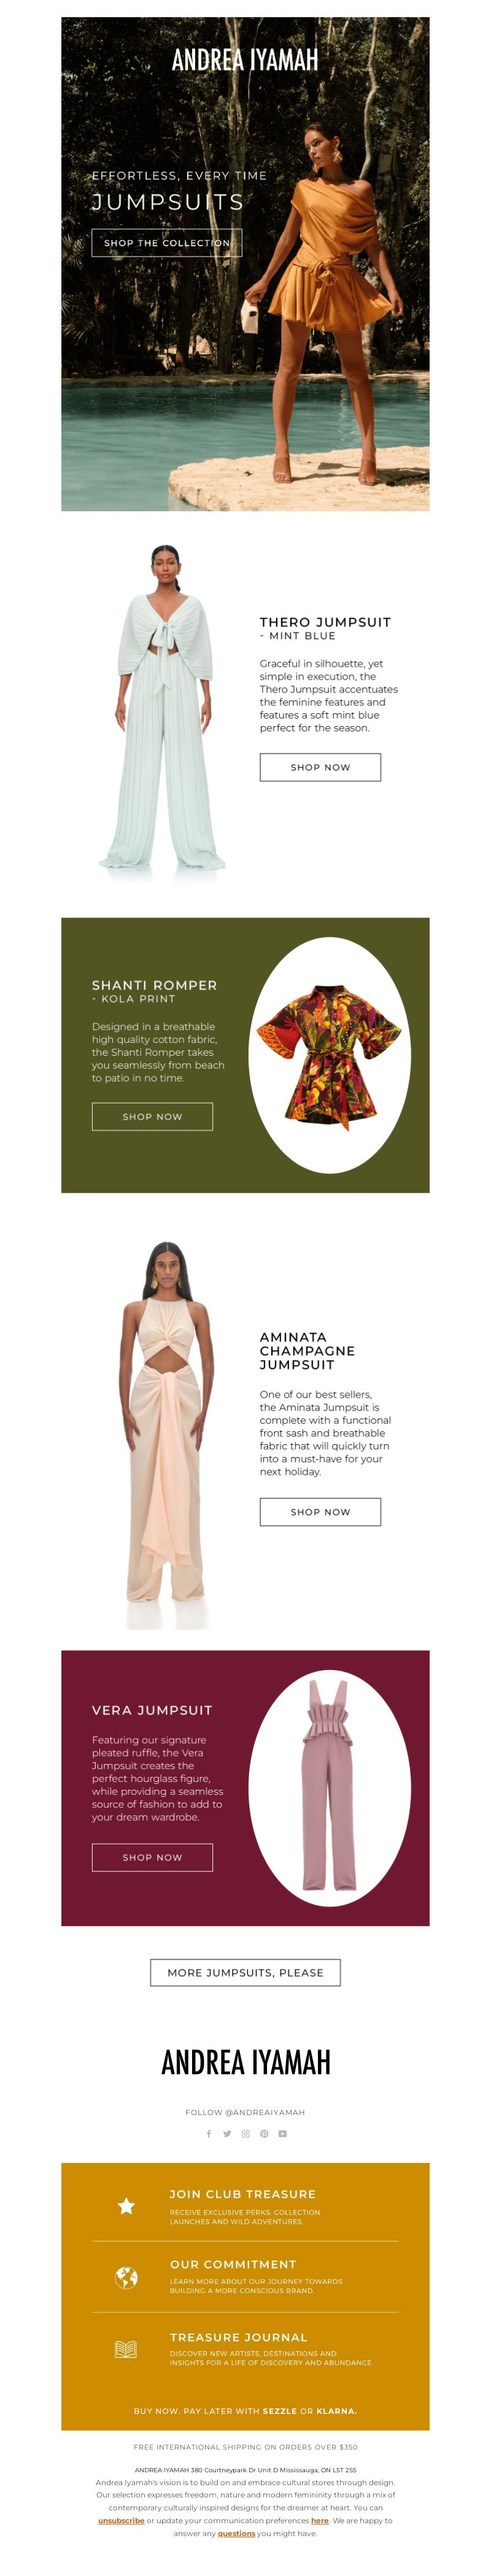
Task: Open the Twitter bird icon
Action: [227, 2133]
